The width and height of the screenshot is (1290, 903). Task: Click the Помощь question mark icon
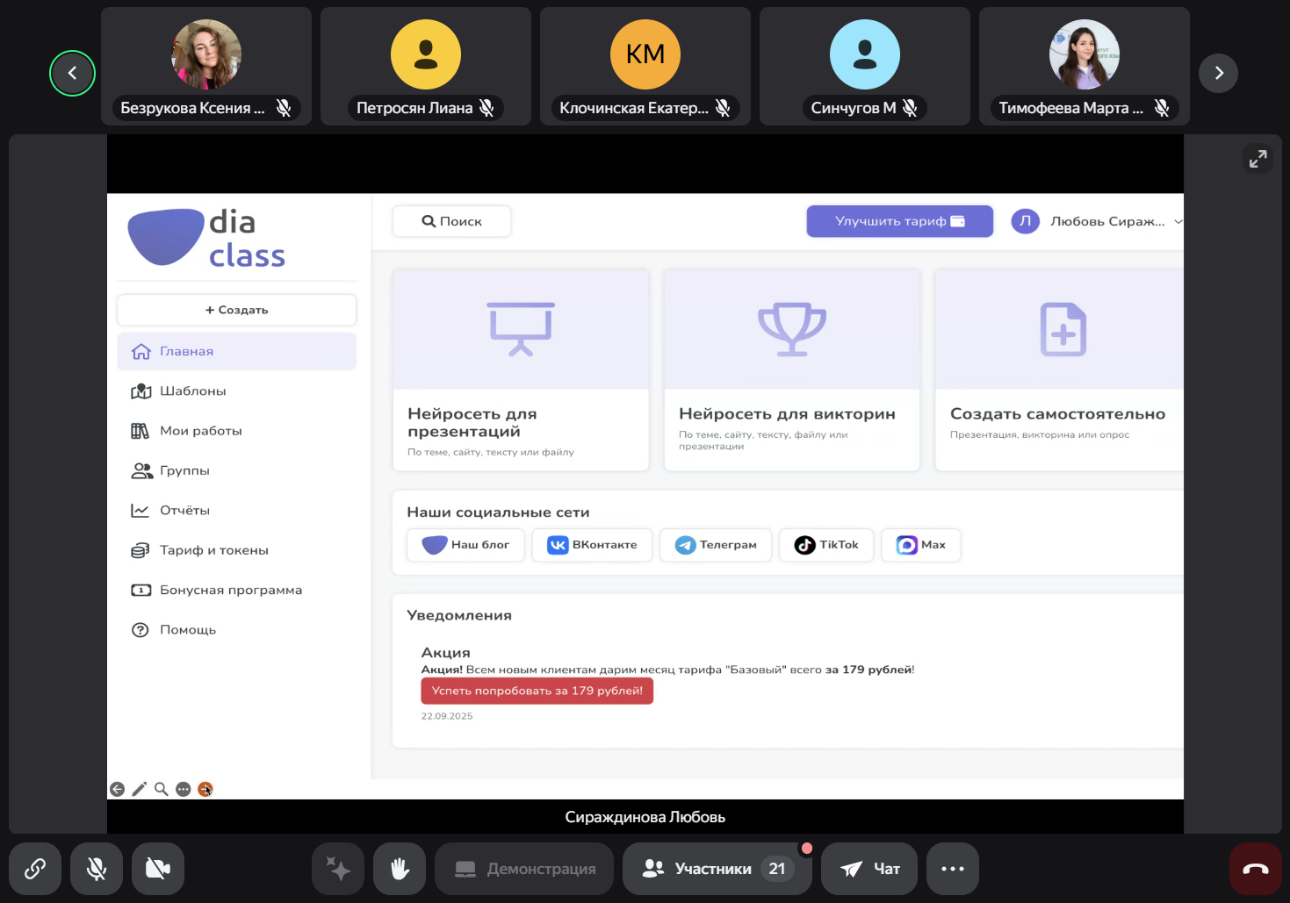[141, 630]
